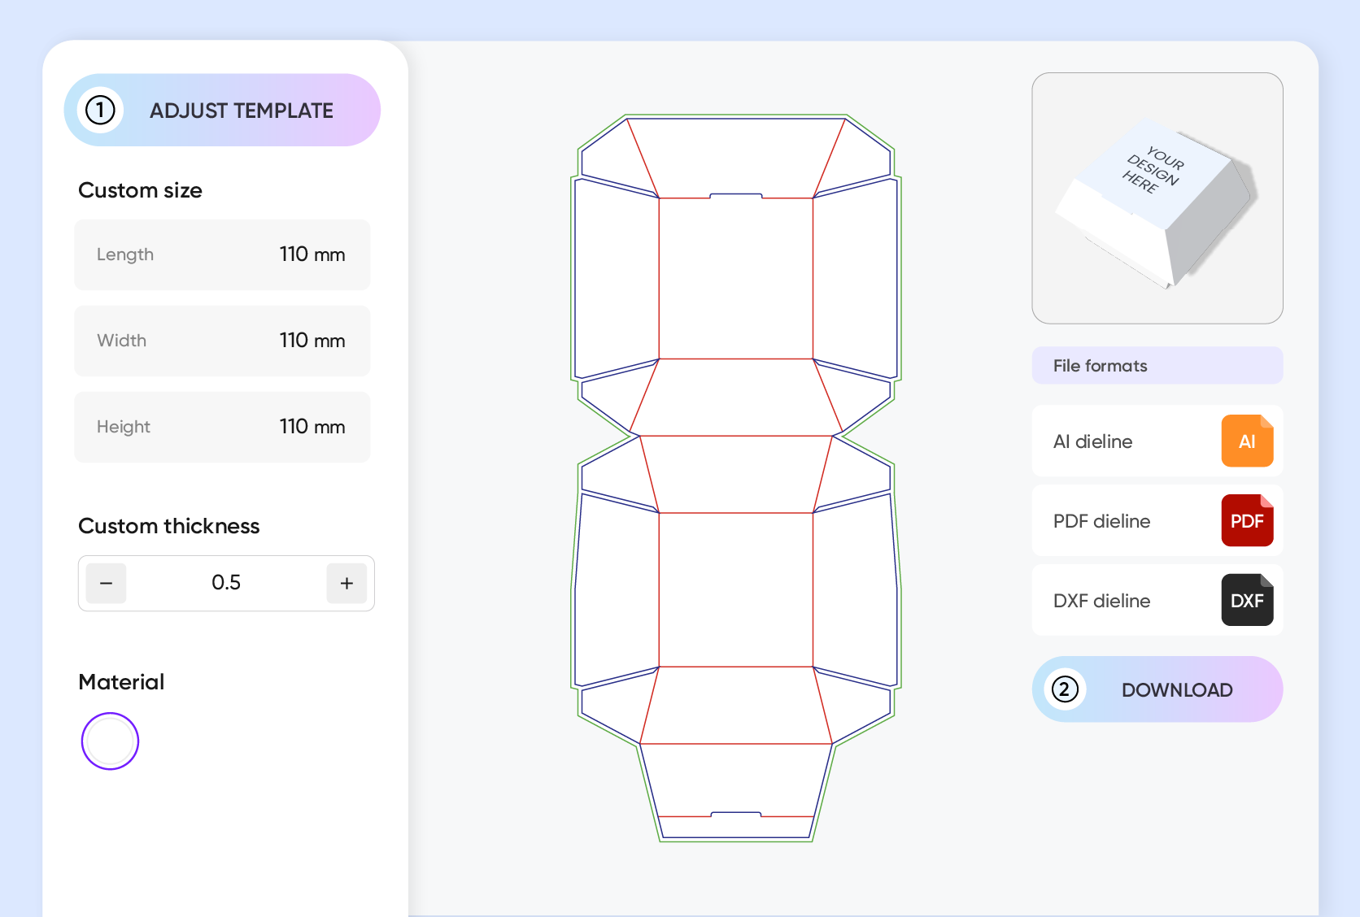Click the Length input field
This screenshot has width=1360, height=917.
[222, 254]
